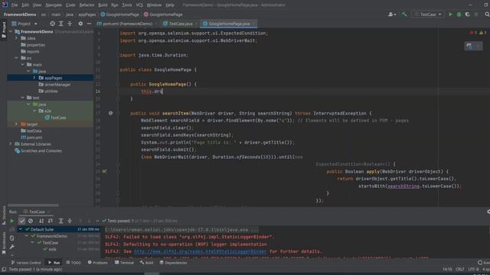The height and width of the screenshot is (275, 490).
Task: Open Project panel gear settings
Action: coord(80,24)
